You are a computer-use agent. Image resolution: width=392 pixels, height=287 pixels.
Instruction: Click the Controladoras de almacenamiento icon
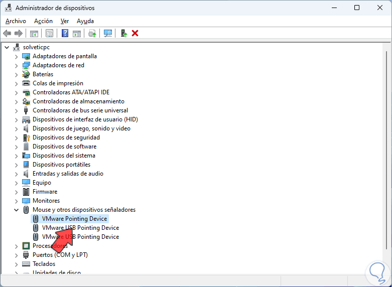26,101
